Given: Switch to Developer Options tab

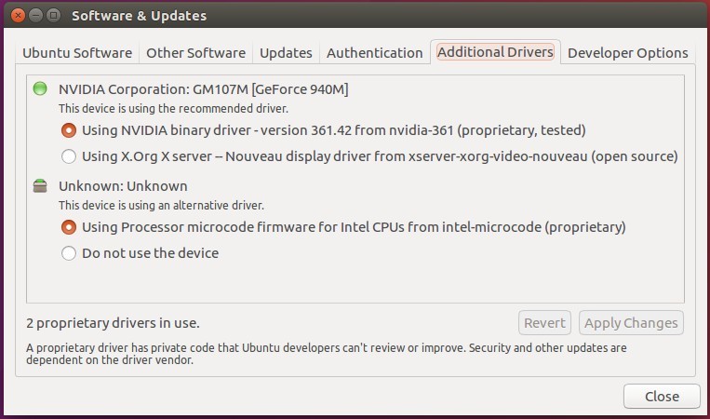Looking at the screenshot, I should (x=627, y=53).
